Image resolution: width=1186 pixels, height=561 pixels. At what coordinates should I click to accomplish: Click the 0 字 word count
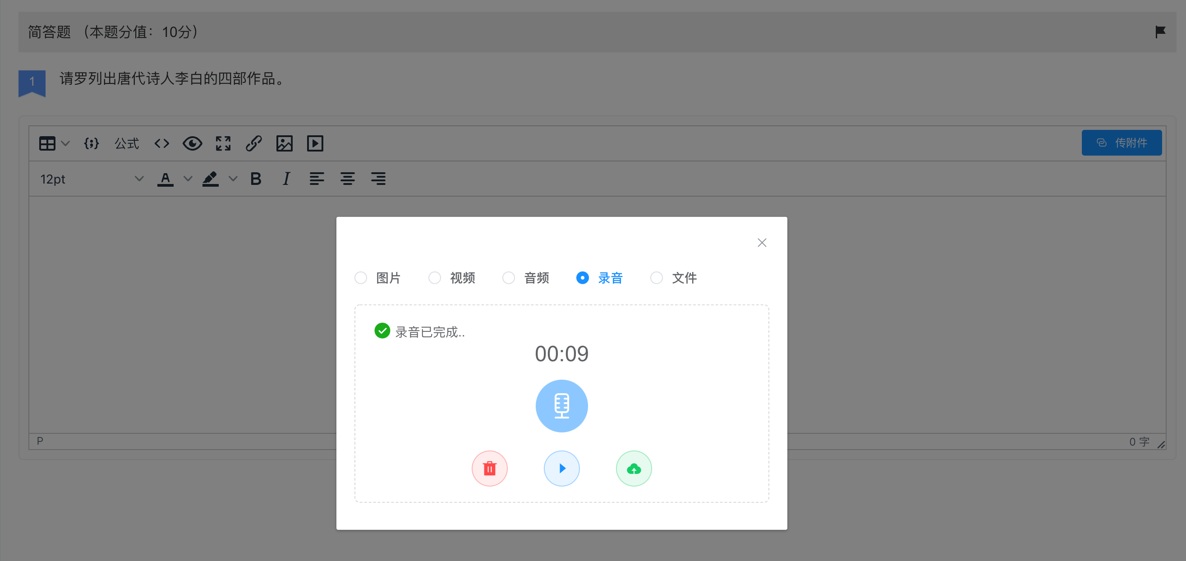[x=1140, y=441]
